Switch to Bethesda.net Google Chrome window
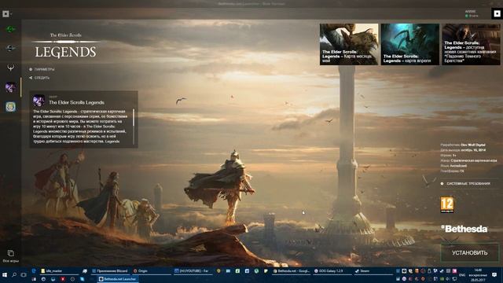Image resolution: width=503 pixels, height=283 pixels. [x=292, y=271]
